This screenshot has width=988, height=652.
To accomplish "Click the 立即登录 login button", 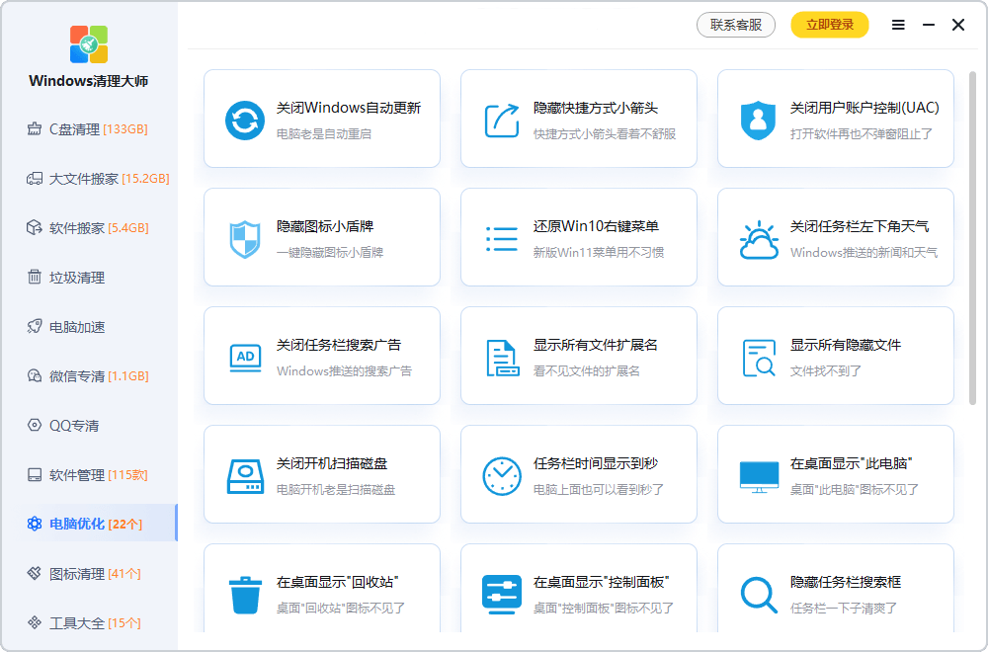I will pyautogui.click(x=830, y=25).
